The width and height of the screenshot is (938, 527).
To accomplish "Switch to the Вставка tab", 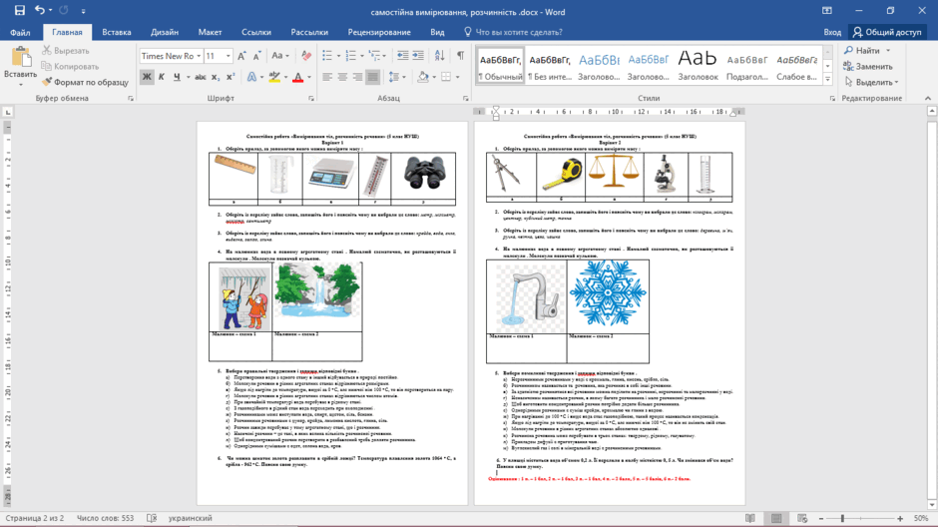I will click(116, 32).
